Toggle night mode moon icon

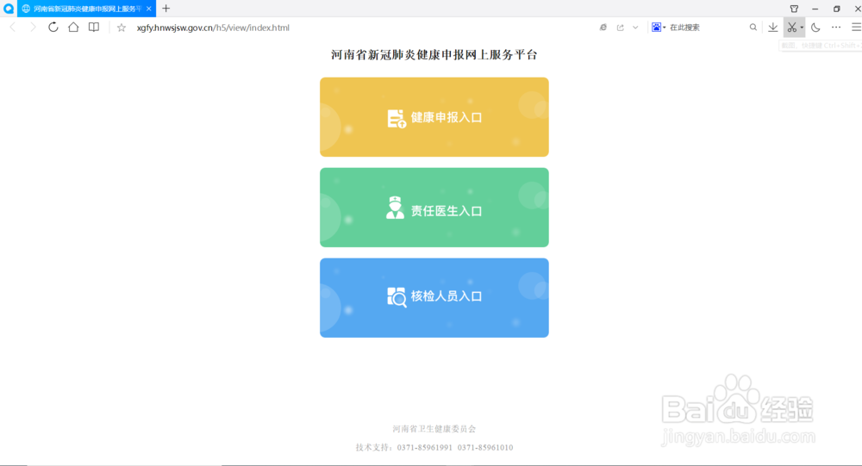point(815,28)
